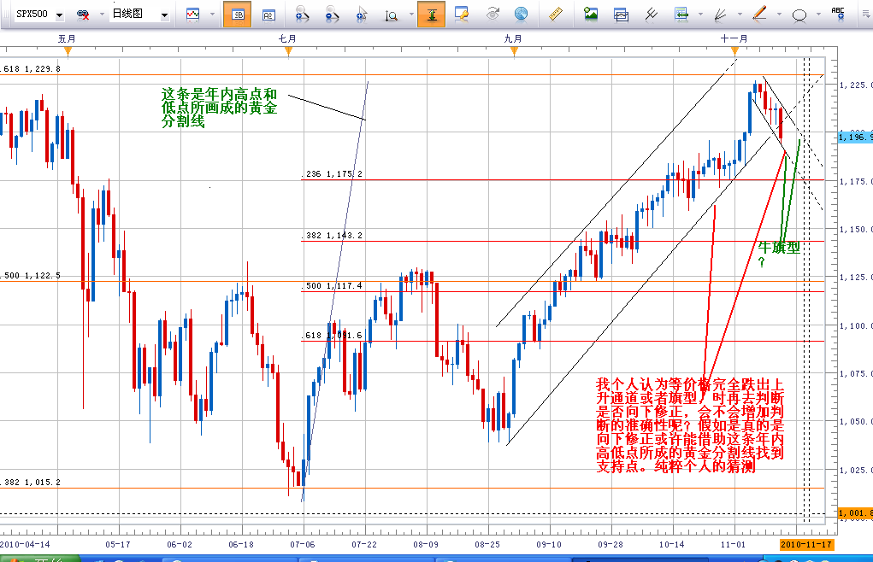Toggle the highlighted auto-scale vertical arrows button
Viewport: 873px width, 562px height.
pyautogui.click(x=432, y=15)
